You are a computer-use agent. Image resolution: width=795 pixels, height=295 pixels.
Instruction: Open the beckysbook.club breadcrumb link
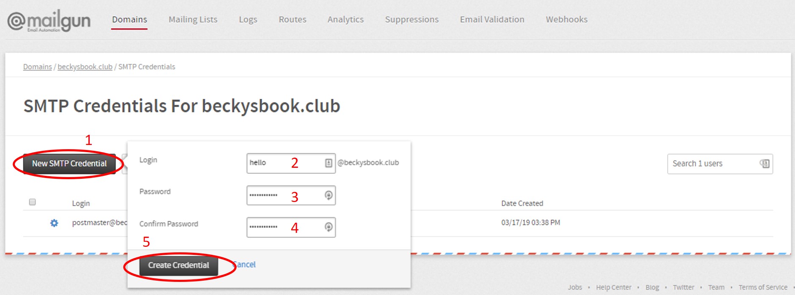tap(85, 67)
